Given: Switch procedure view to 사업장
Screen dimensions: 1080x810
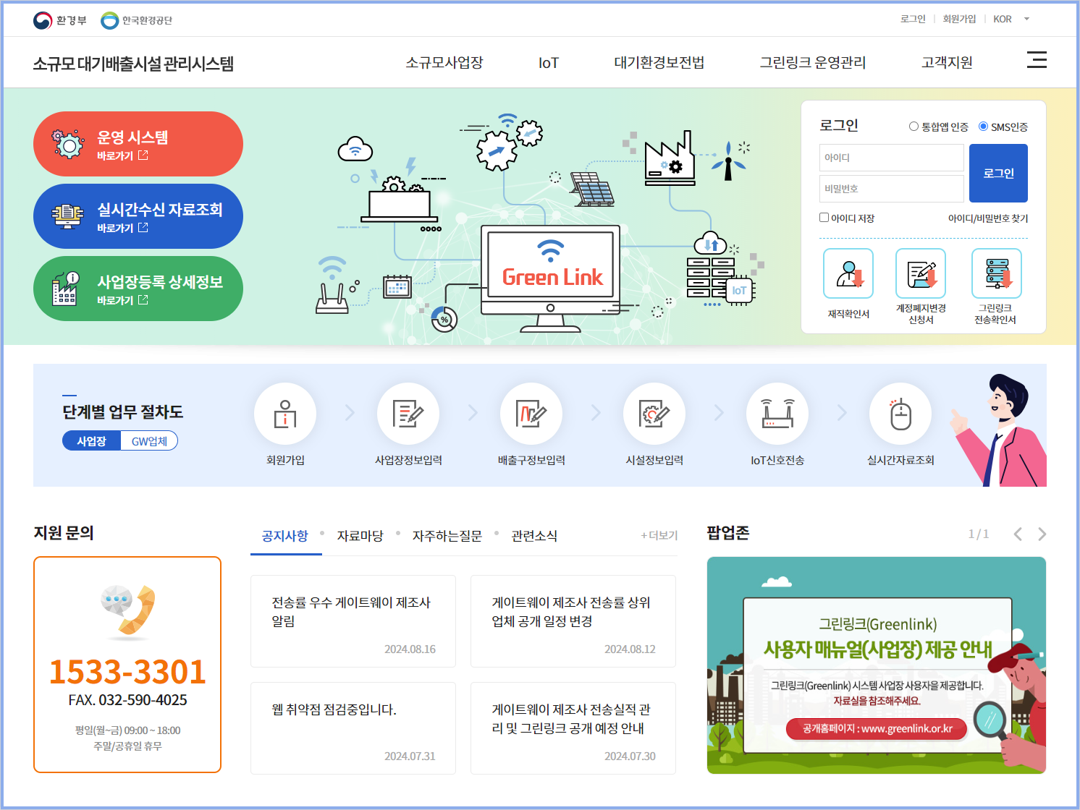Looking at the screenshot, I should [x=92, y=441].
